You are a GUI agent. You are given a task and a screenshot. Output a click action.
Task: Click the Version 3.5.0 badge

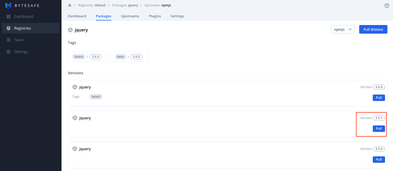[x=379, y=149]
